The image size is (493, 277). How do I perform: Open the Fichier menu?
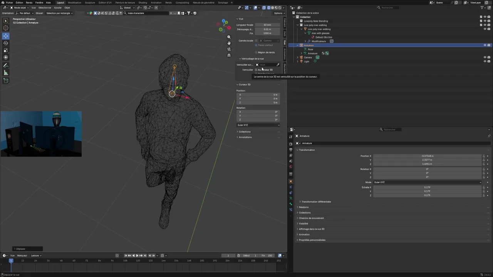coord(9,3)
